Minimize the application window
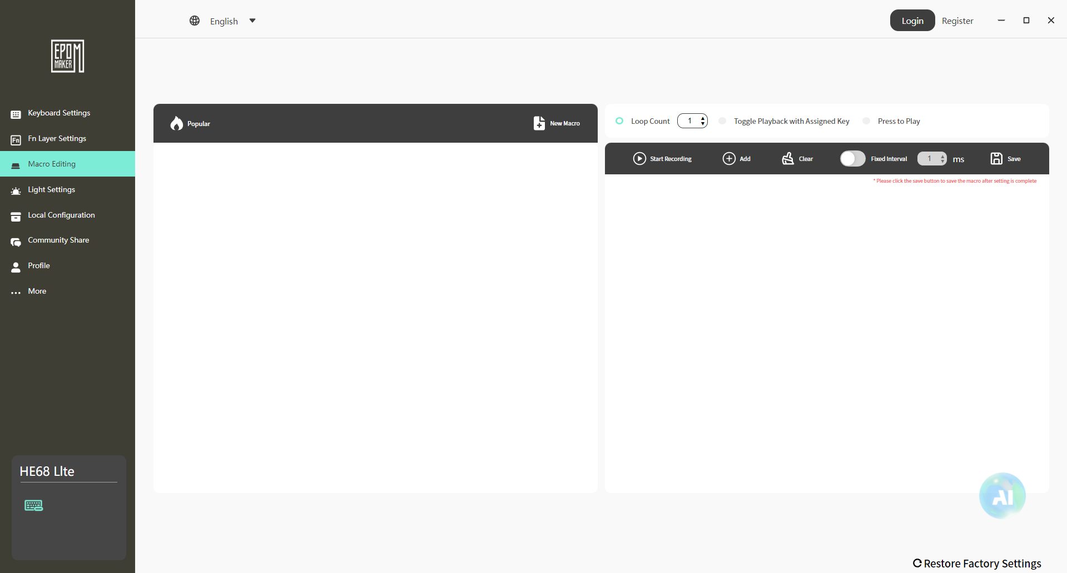The image size is (1067, 573). (1001, 20)
